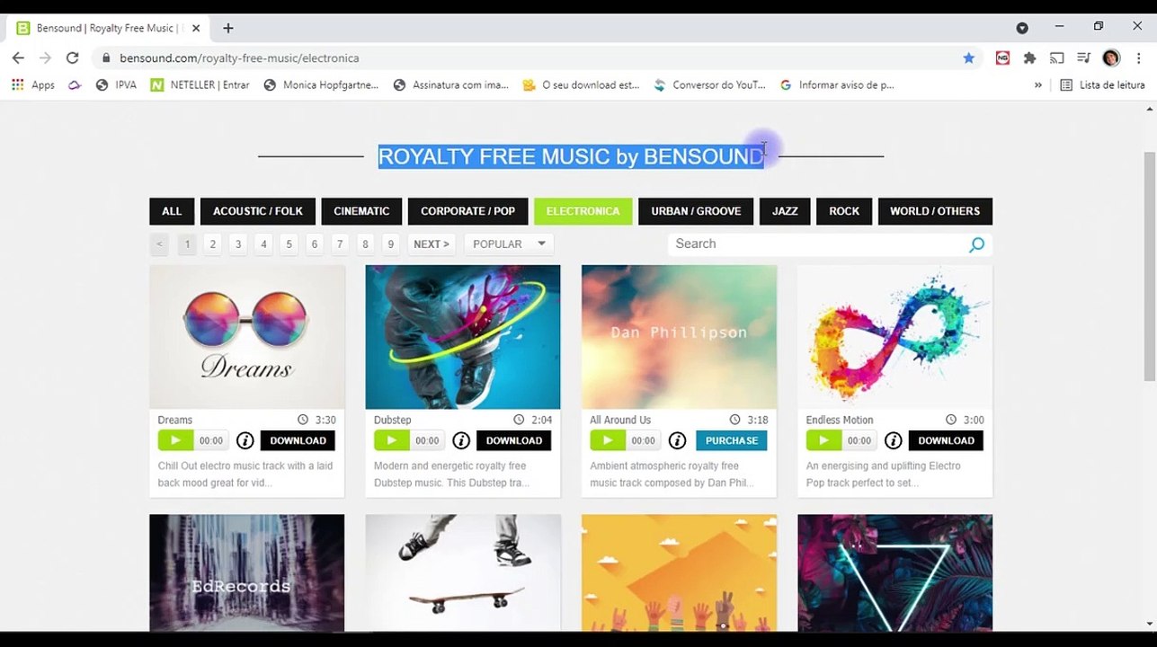This screenshot has width=1157, height=647.
Task: Open info icon for Endless Motion
Action: pyautogui.click(x=893, y=440)
